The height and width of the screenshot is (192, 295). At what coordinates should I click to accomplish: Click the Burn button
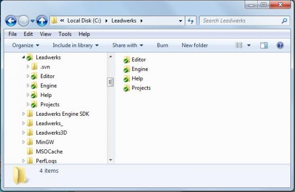[162, 45]
